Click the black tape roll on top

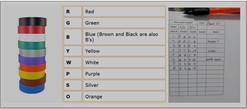(32, 21)
